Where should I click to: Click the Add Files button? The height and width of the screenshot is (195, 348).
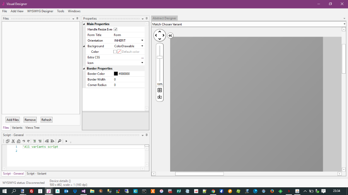point(13,119)
